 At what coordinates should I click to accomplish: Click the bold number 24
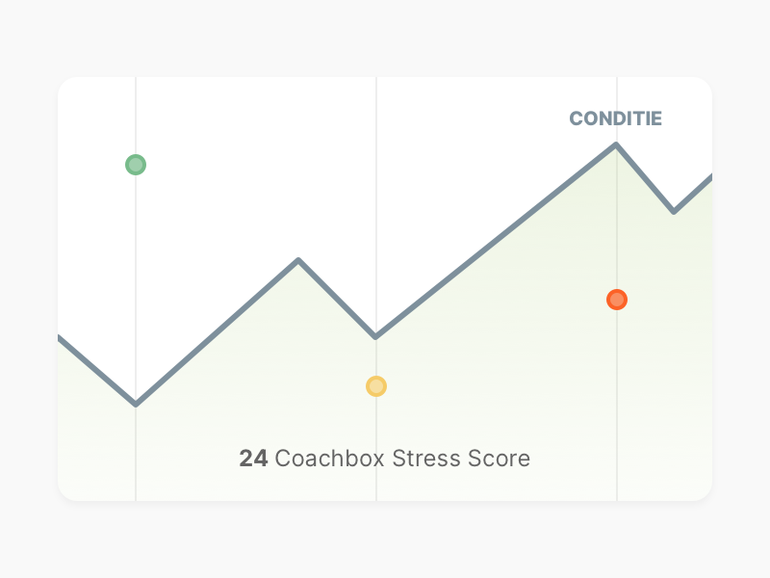253,459
